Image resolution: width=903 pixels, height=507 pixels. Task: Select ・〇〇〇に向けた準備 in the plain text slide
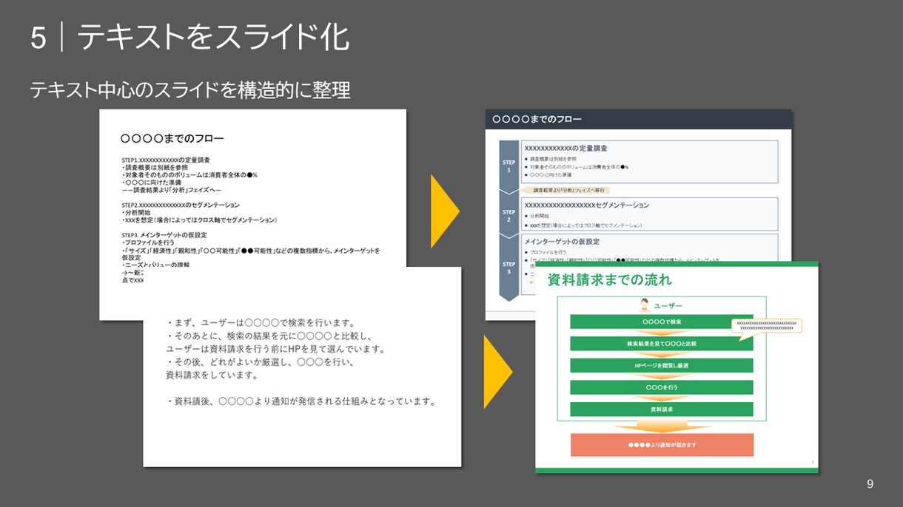152,182
